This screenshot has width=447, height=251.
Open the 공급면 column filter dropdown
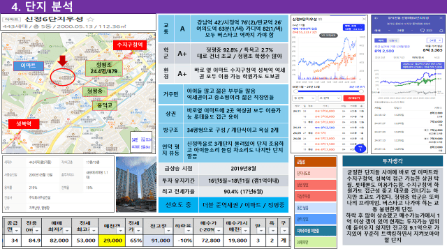click(x=17, y=231)
